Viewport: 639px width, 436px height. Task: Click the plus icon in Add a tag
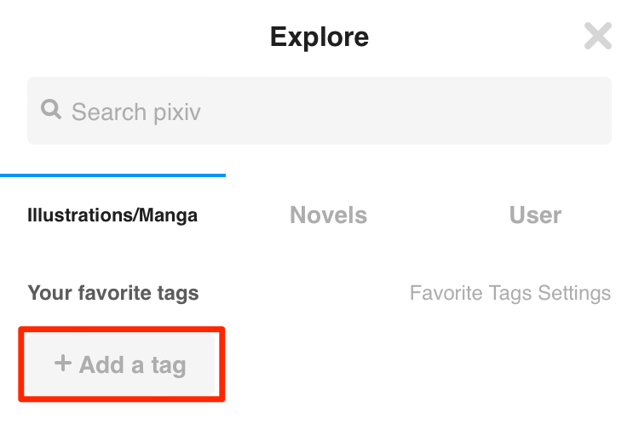pyautogui.click(x=63, y=363)
